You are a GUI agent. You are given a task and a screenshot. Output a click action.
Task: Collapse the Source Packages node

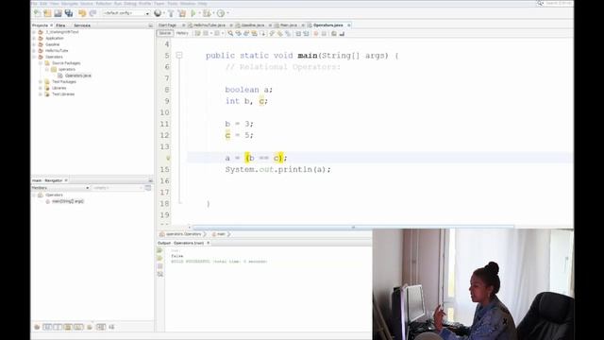coord(41,63)
